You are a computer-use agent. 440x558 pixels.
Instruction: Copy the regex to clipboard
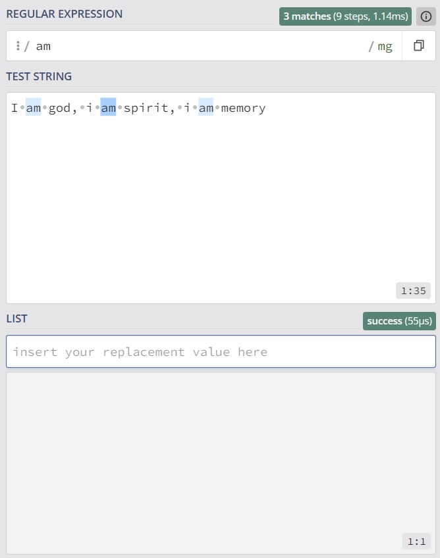point(419,46)
